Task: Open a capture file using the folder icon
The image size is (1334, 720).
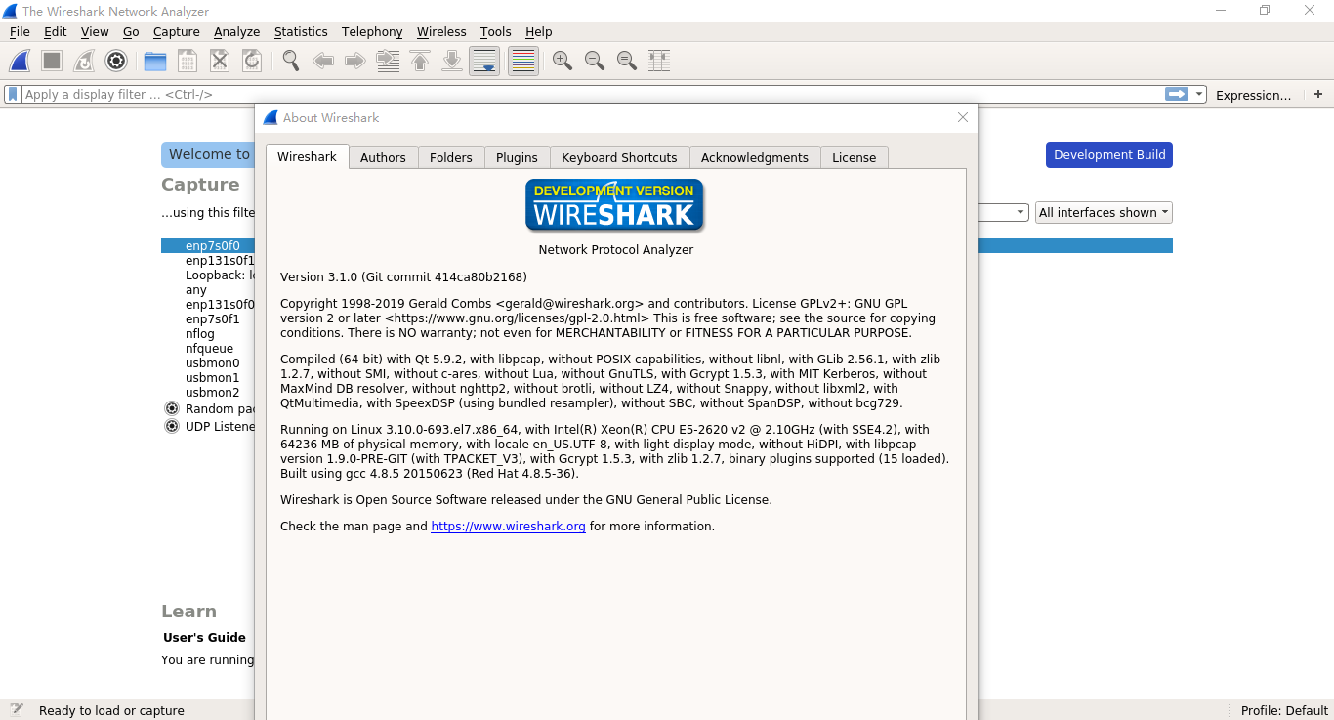Action: 154,61
